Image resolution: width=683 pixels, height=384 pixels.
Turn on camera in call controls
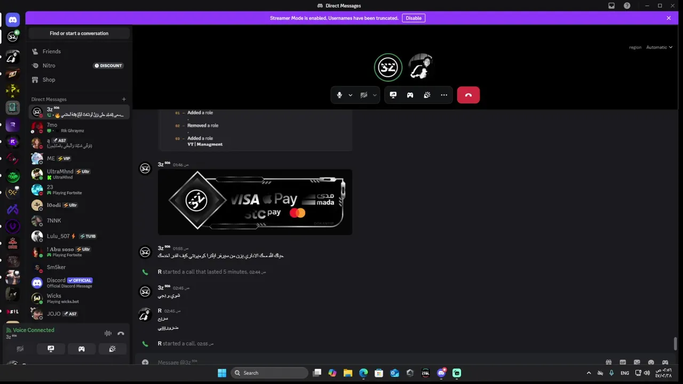pos(364,95)
